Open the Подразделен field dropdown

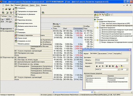pos(13,29)
